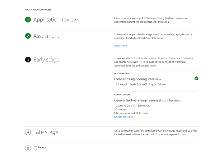Click interviewer name Albert Kolozsvari

[x=138, y=113]
